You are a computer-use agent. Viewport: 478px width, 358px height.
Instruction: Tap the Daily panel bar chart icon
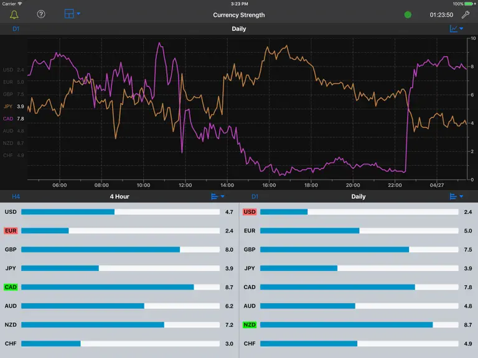[453, 196]
